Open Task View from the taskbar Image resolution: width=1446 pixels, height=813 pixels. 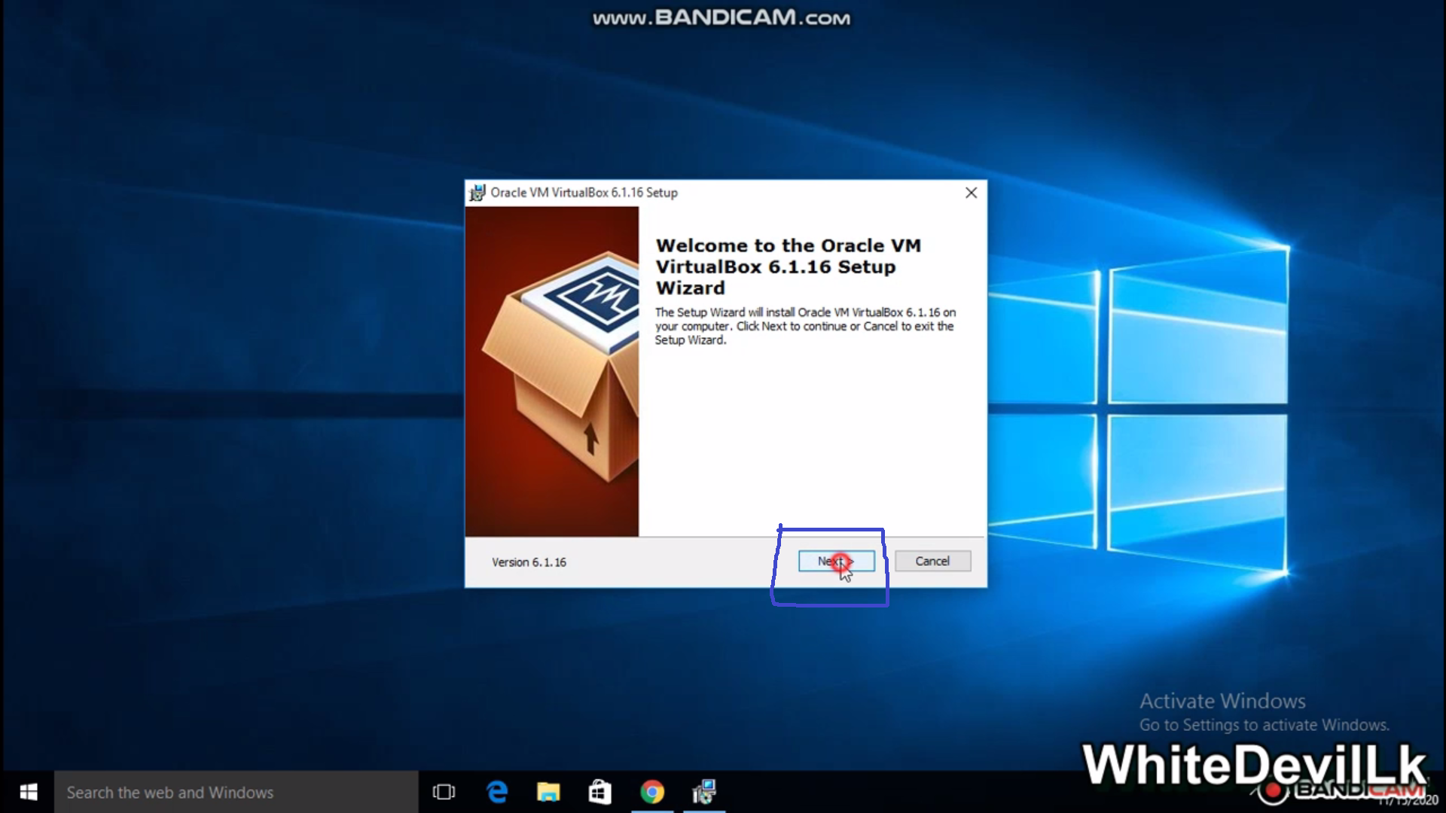(444, 792)
